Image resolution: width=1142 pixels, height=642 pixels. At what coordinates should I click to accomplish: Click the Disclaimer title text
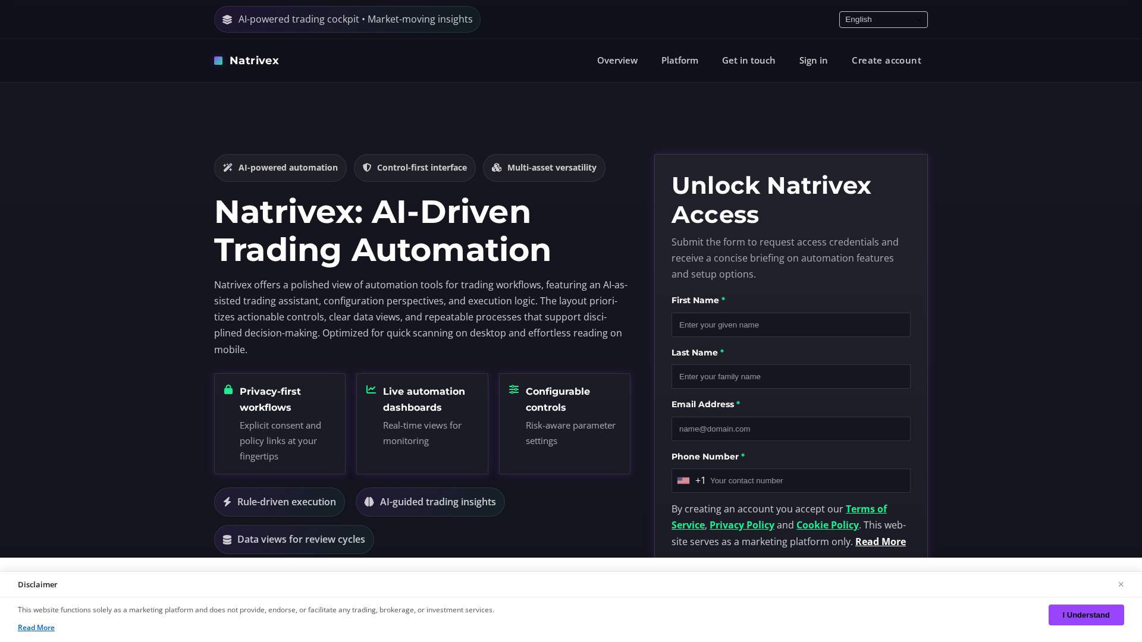(x=37, y=584)
